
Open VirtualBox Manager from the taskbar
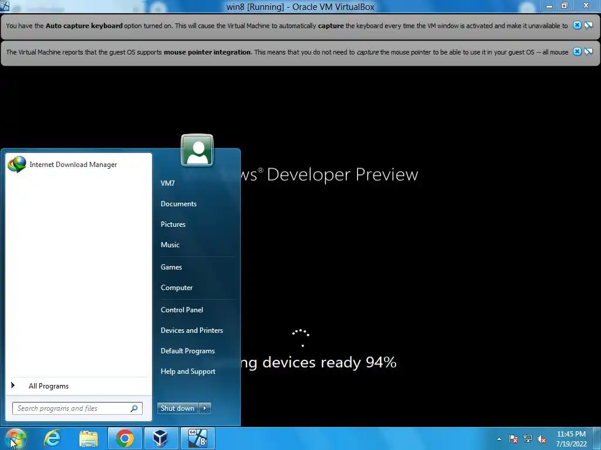(x=161, y=438)
